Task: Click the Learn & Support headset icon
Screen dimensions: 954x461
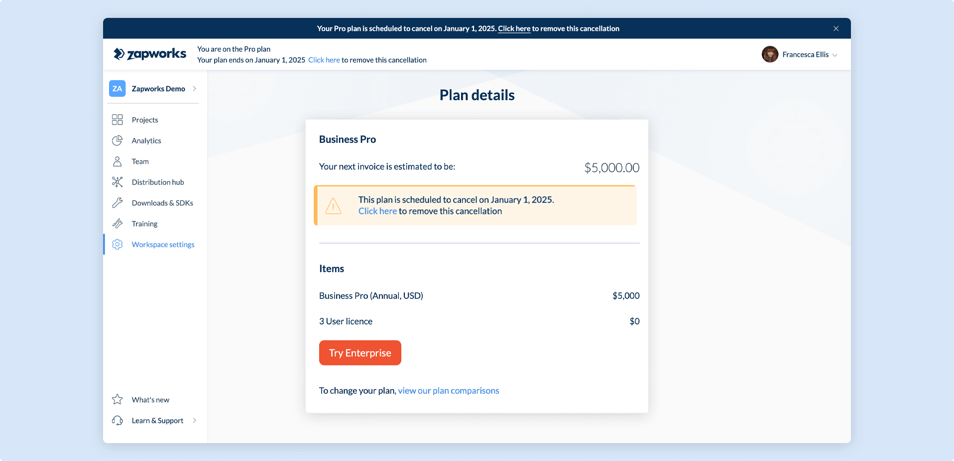Action: (117, 420)
